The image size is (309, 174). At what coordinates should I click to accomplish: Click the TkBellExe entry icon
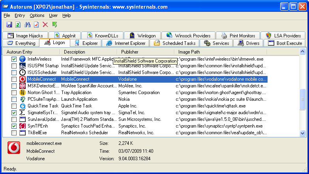pos(22,133)
